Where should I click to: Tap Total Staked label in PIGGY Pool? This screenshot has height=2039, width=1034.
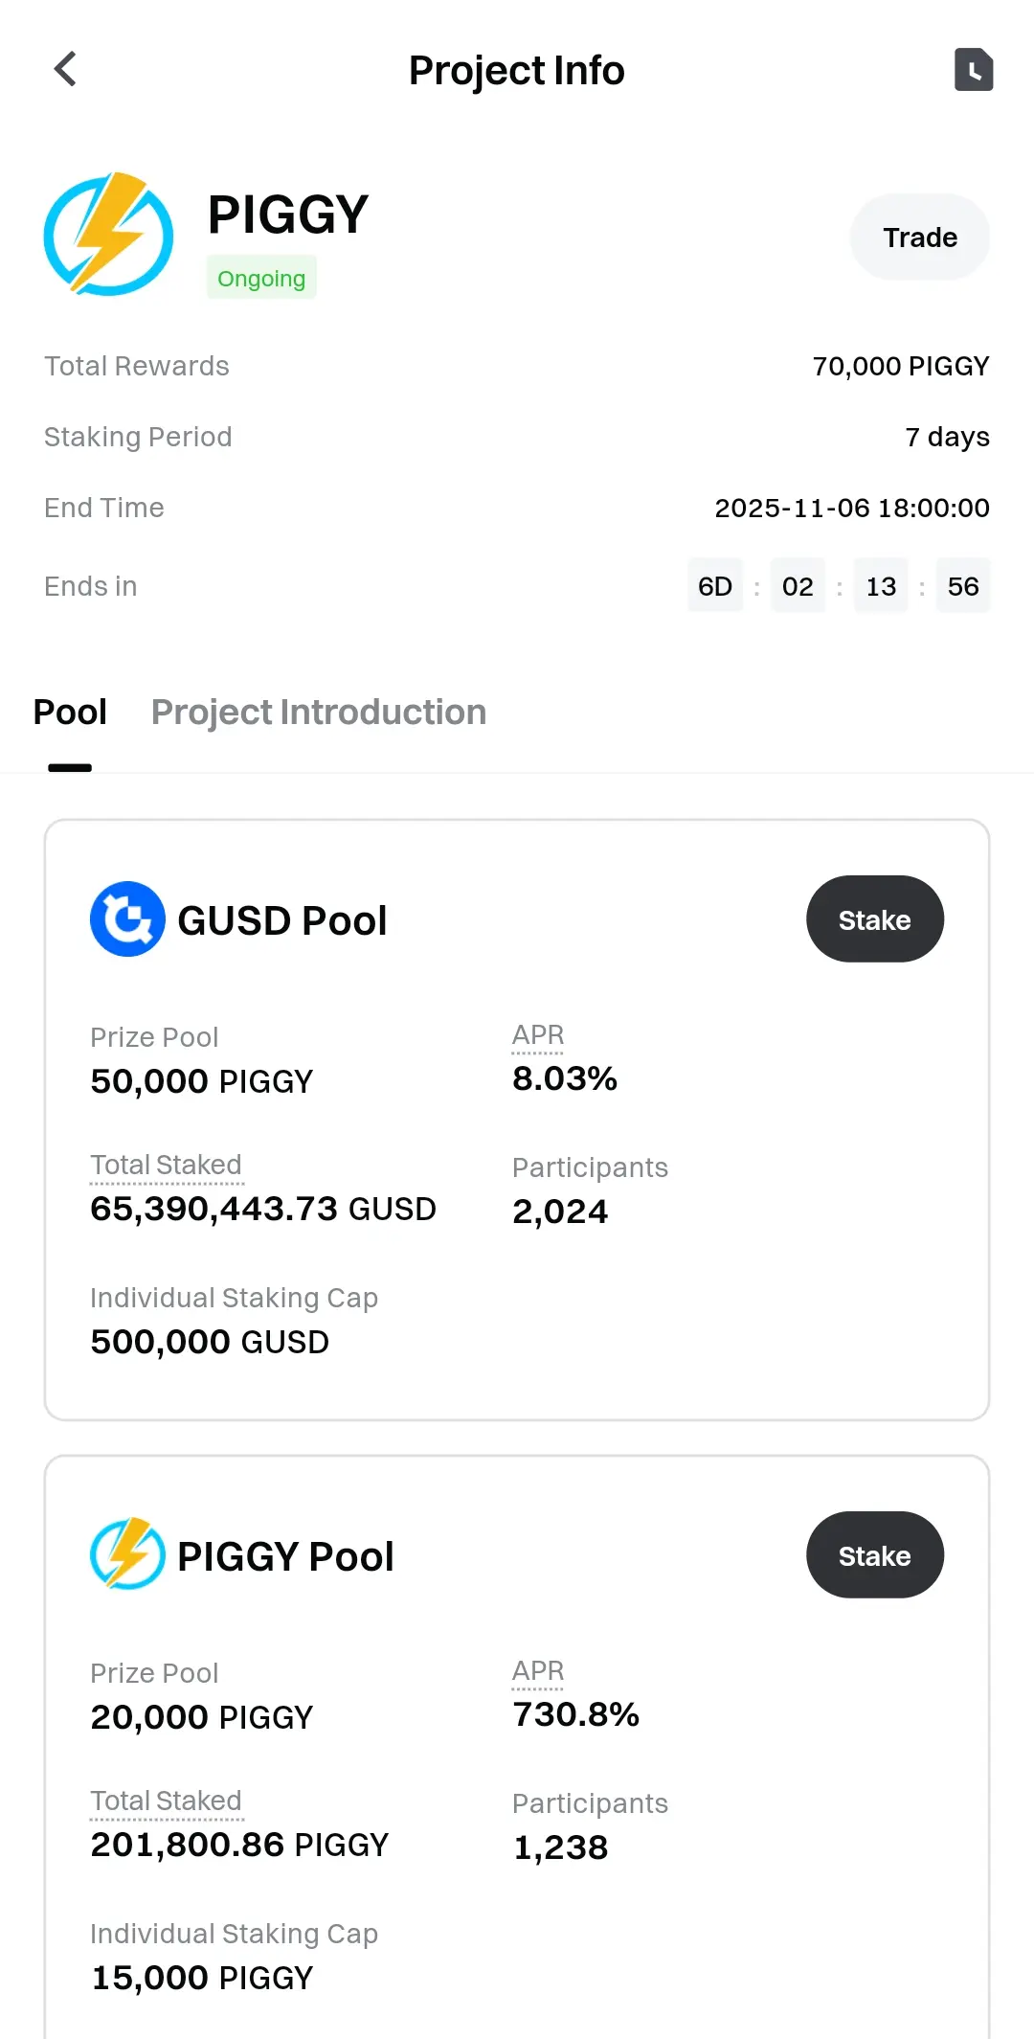pos(166,1801)
